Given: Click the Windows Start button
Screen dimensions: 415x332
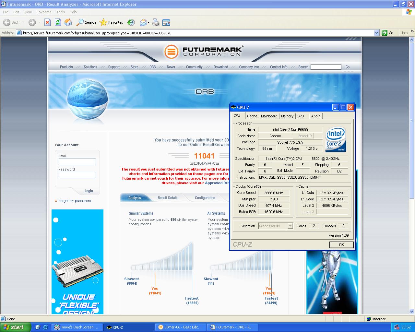Looking at the screenshot, I should click(15, 327).
